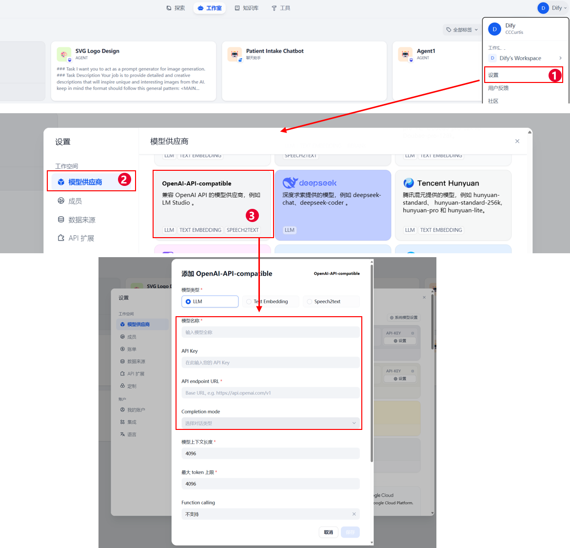Click the gear icon in 系统模型设置
The width and height of the screenshot is (570, 548).
392,318
